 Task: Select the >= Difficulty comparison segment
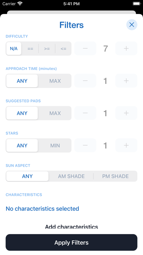(x=47, y=49)
